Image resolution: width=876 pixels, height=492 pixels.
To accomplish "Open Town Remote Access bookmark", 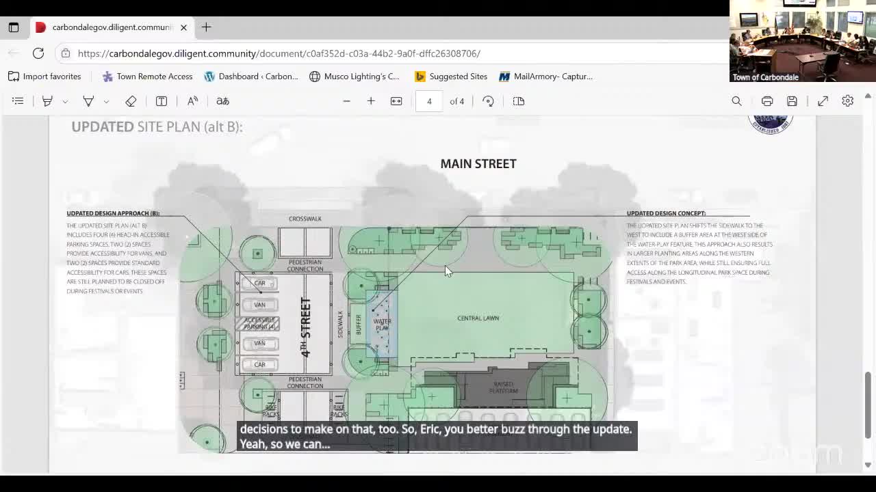I will pyautogui.click(x=147, y=77).
